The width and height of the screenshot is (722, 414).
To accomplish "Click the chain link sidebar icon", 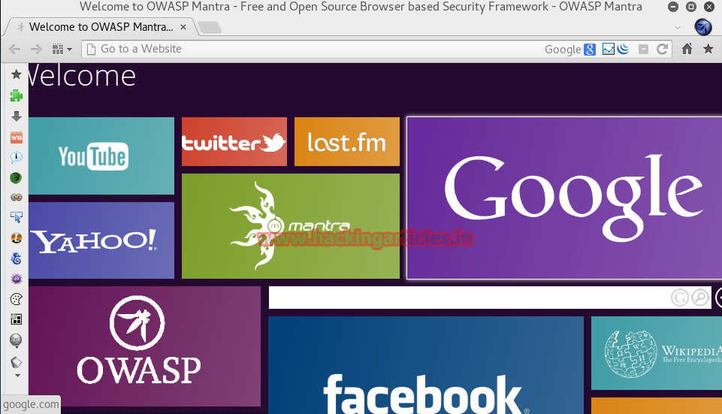I will (16, 197).
